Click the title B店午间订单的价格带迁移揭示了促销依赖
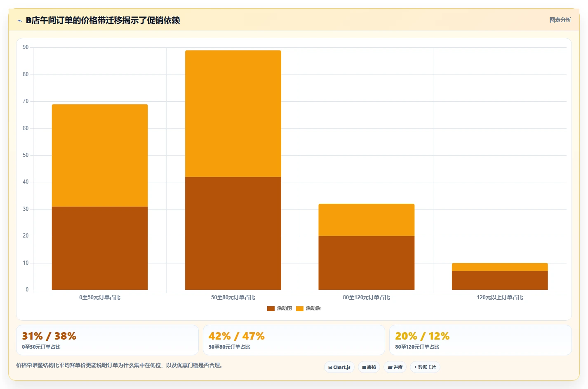588x389 pixels. pyautogui.click(x=103, y=20)
